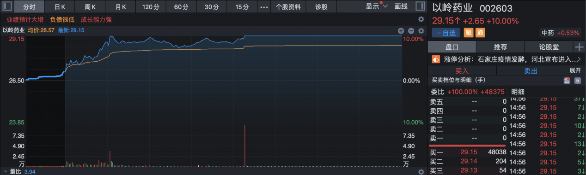Open the 盘口 order book tab
Screen dimensions: 586x175
tap(452, 47)
